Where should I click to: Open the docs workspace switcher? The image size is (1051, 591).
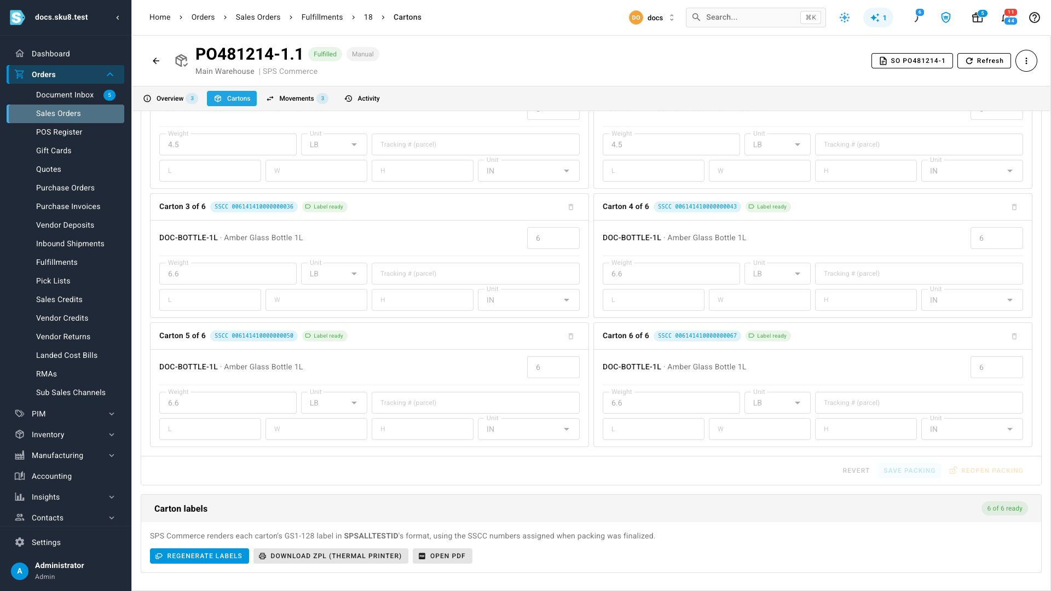coord(652,18)
